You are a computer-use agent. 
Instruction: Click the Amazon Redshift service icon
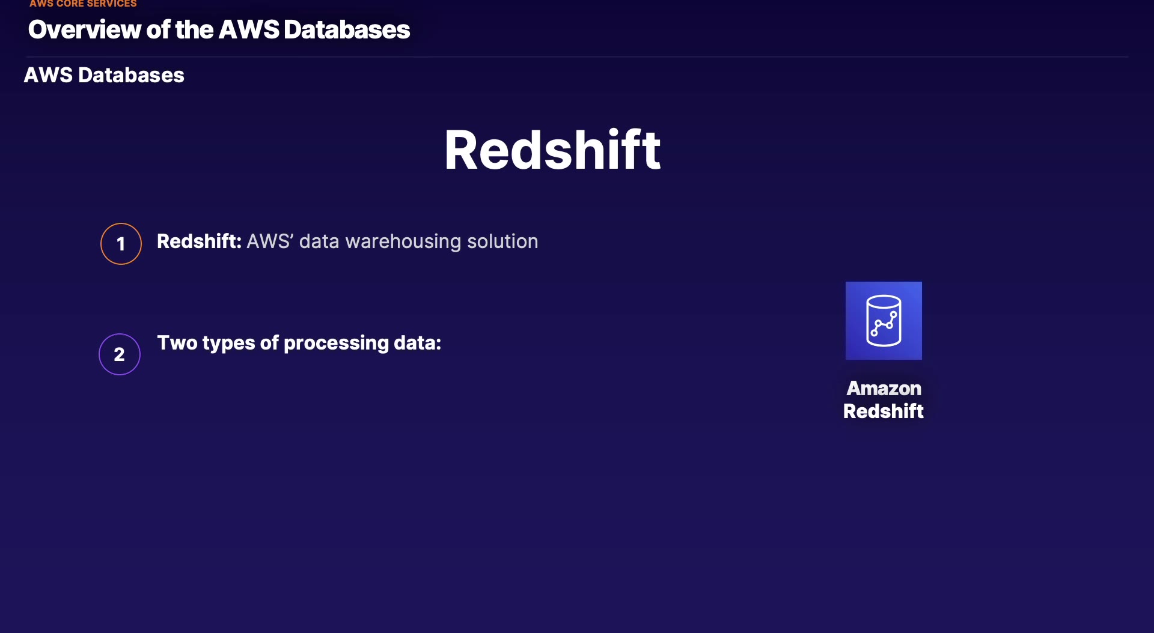pos(884,321)
